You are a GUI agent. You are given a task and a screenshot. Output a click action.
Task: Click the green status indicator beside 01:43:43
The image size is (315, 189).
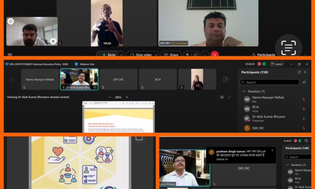coord(264,64)
